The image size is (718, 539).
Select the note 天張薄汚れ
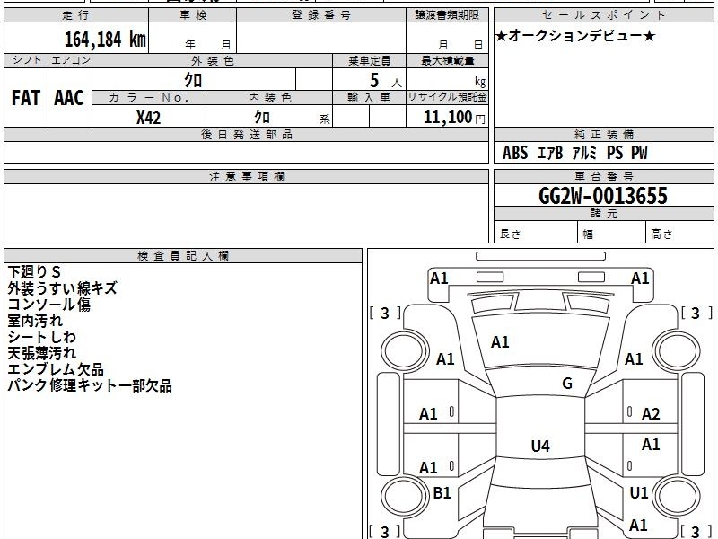click(41, 353)
